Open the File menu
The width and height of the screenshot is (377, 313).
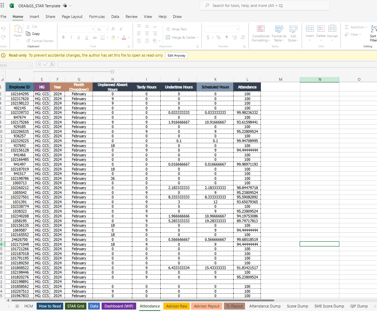coord(3,17)
